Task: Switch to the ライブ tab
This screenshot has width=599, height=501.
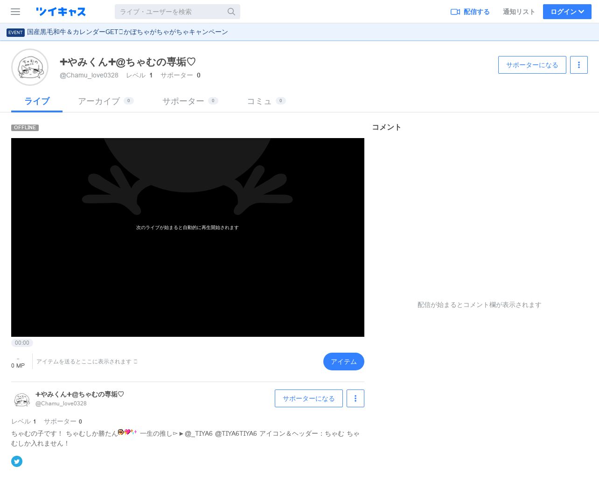Action: click(37, 101)
